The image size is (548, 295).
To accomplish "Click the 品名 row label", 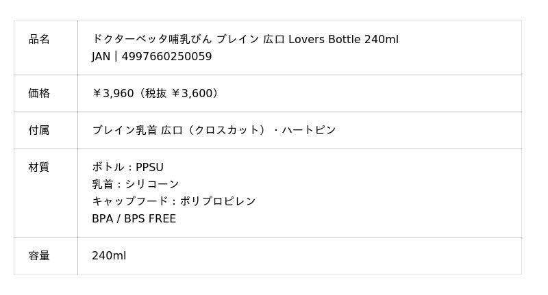I will point(39,40).
